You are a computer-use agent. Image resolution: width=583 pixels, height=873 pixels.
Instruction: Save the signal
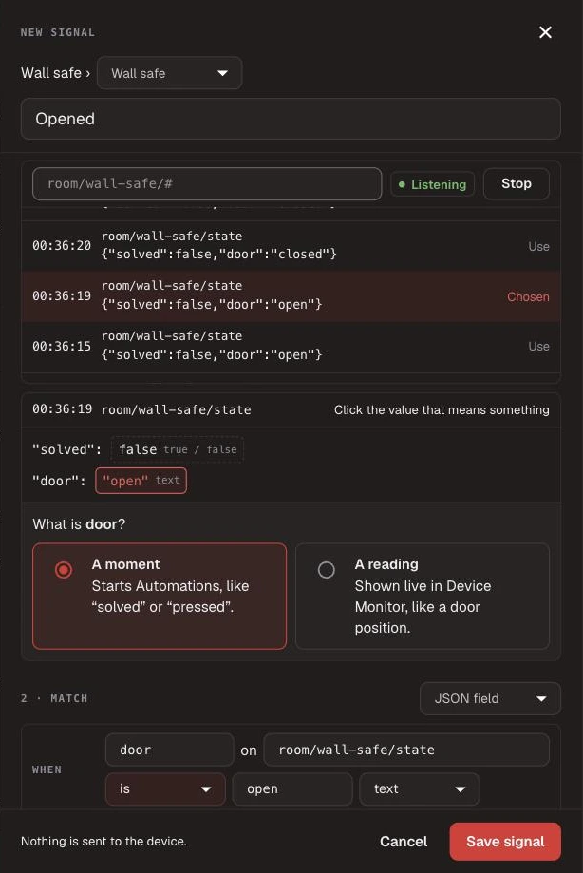(505, 842)
